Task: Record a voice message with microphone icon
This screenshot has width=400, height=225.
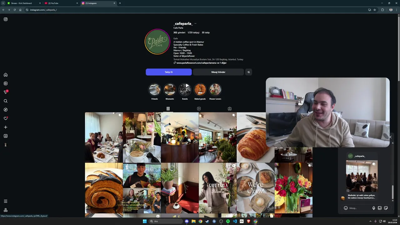Action: click(373, 208)
